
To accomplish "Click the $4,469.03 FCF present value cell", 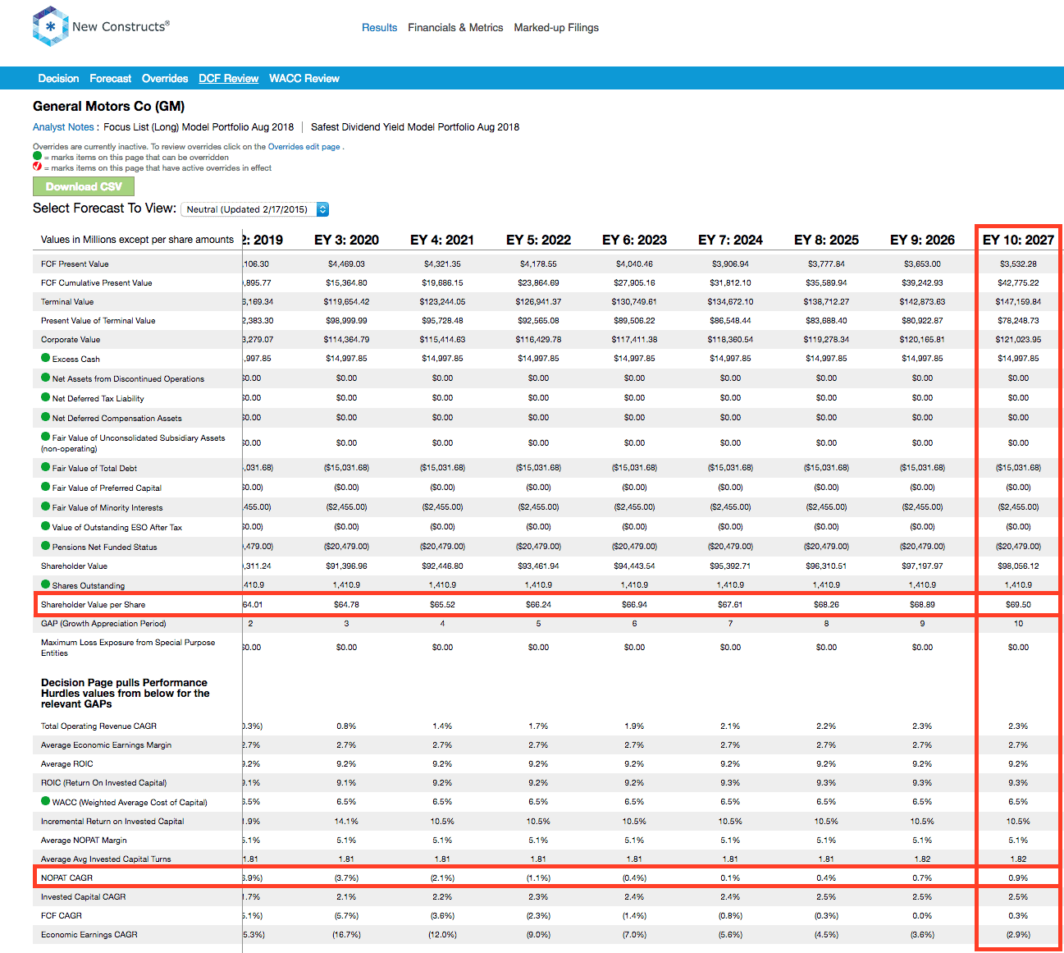I will 346,264.
